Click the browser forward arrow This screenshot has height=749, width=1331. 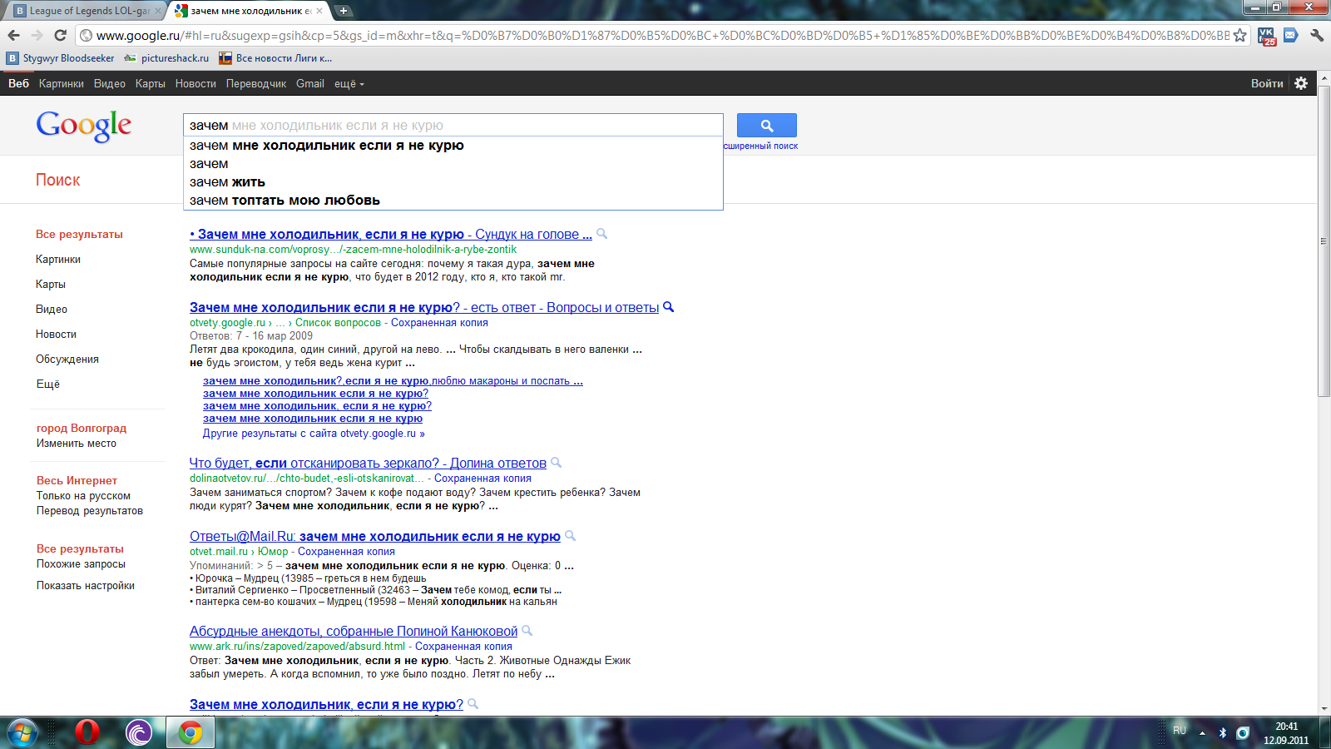37,35
